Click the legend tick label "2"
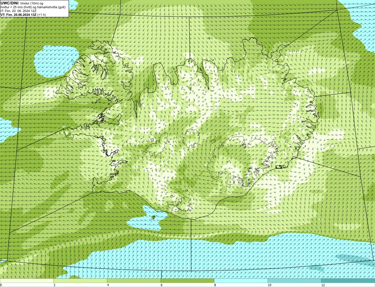375x287 pixels. coord(54,285)
